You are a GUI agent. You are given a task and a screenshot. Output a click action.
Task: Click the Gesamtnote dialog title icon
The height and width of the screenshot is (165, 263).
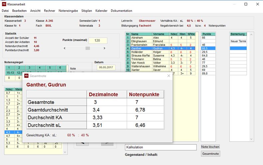26,76
